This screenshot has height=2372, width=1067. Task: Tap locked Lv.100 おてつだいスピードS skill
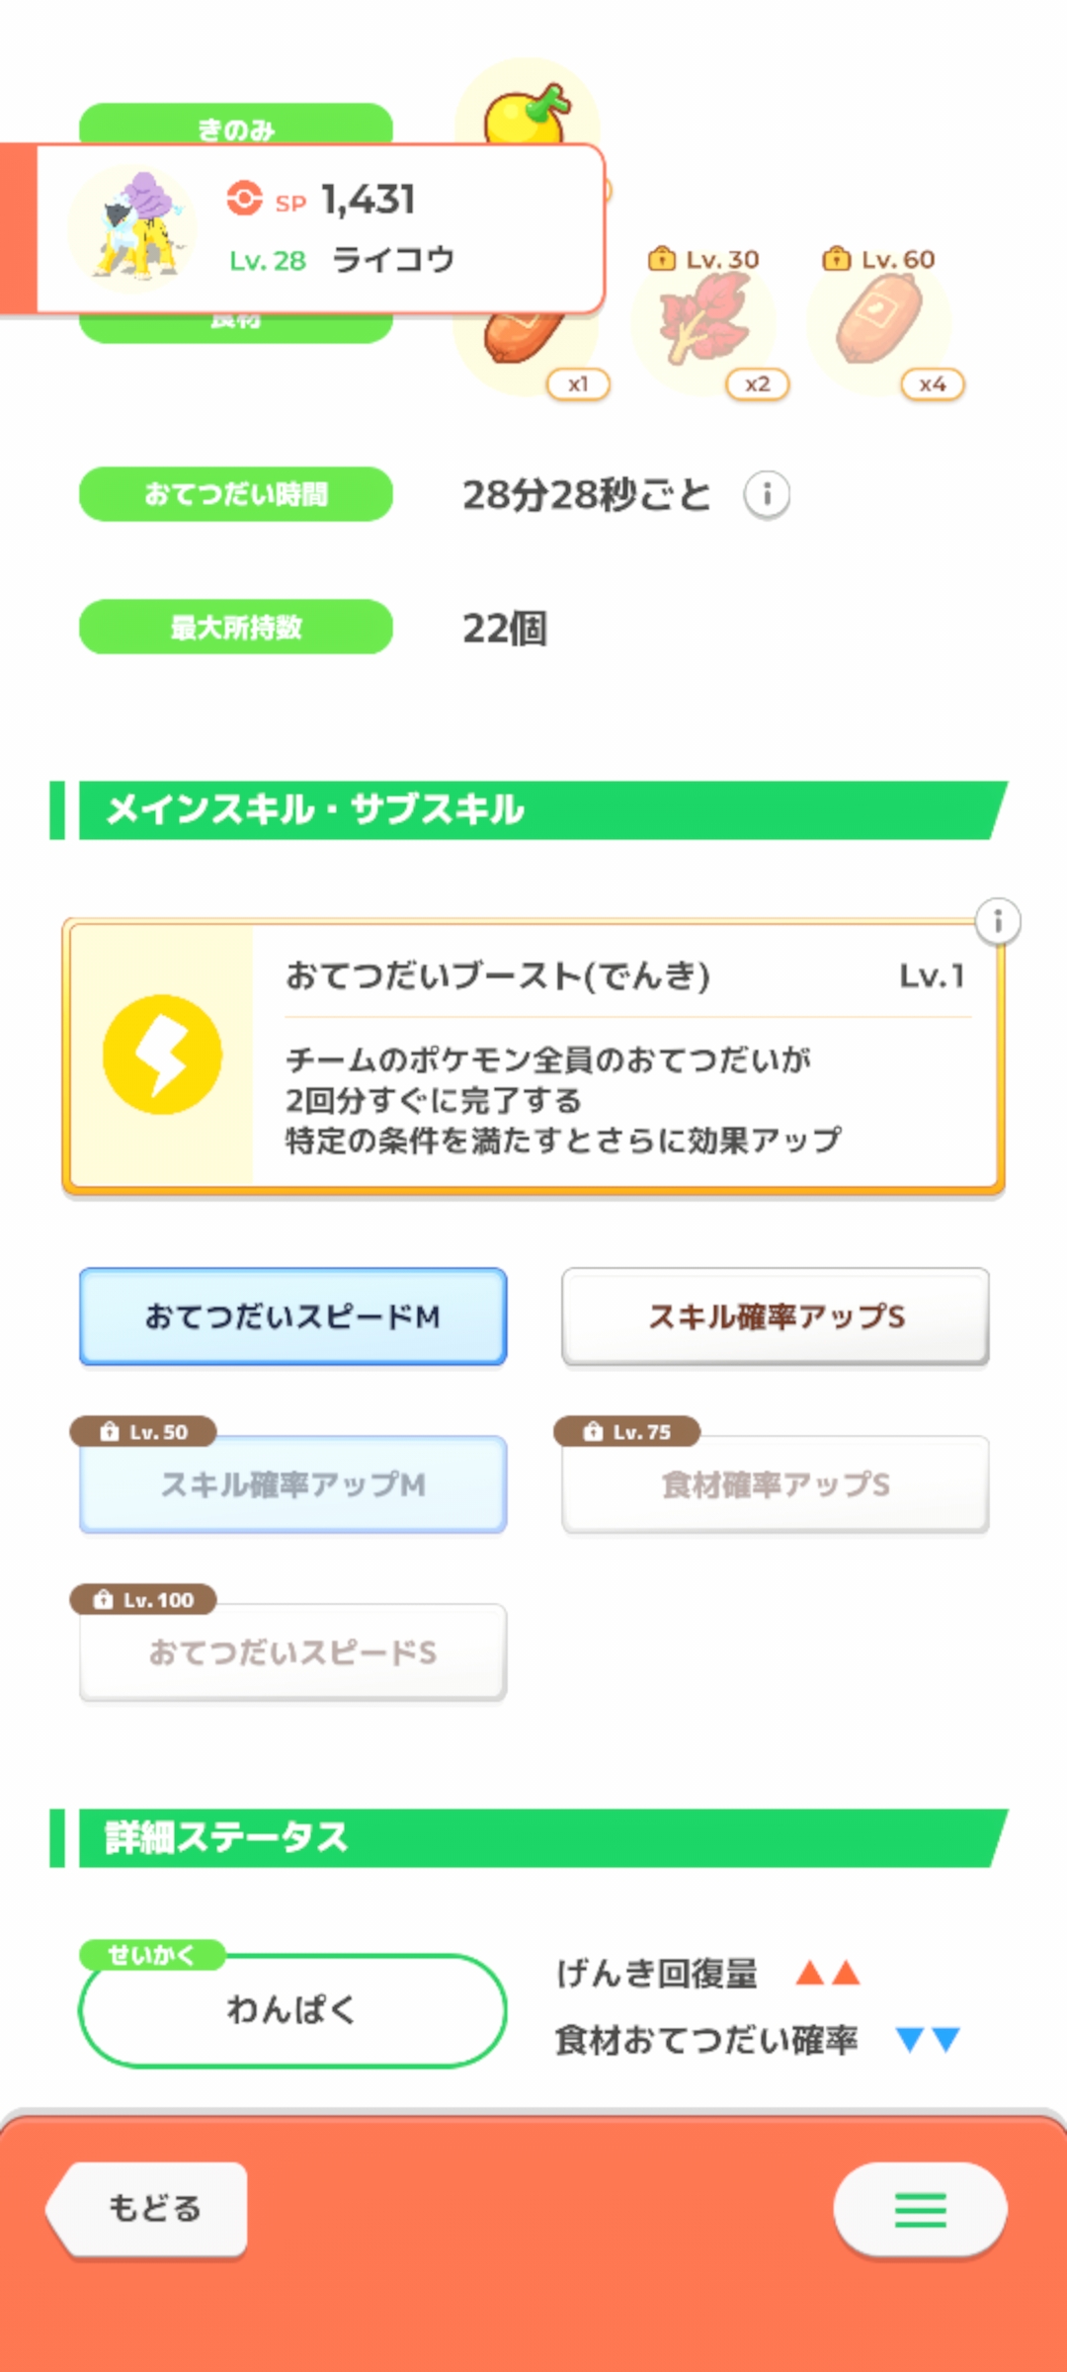click(293, 1652)
